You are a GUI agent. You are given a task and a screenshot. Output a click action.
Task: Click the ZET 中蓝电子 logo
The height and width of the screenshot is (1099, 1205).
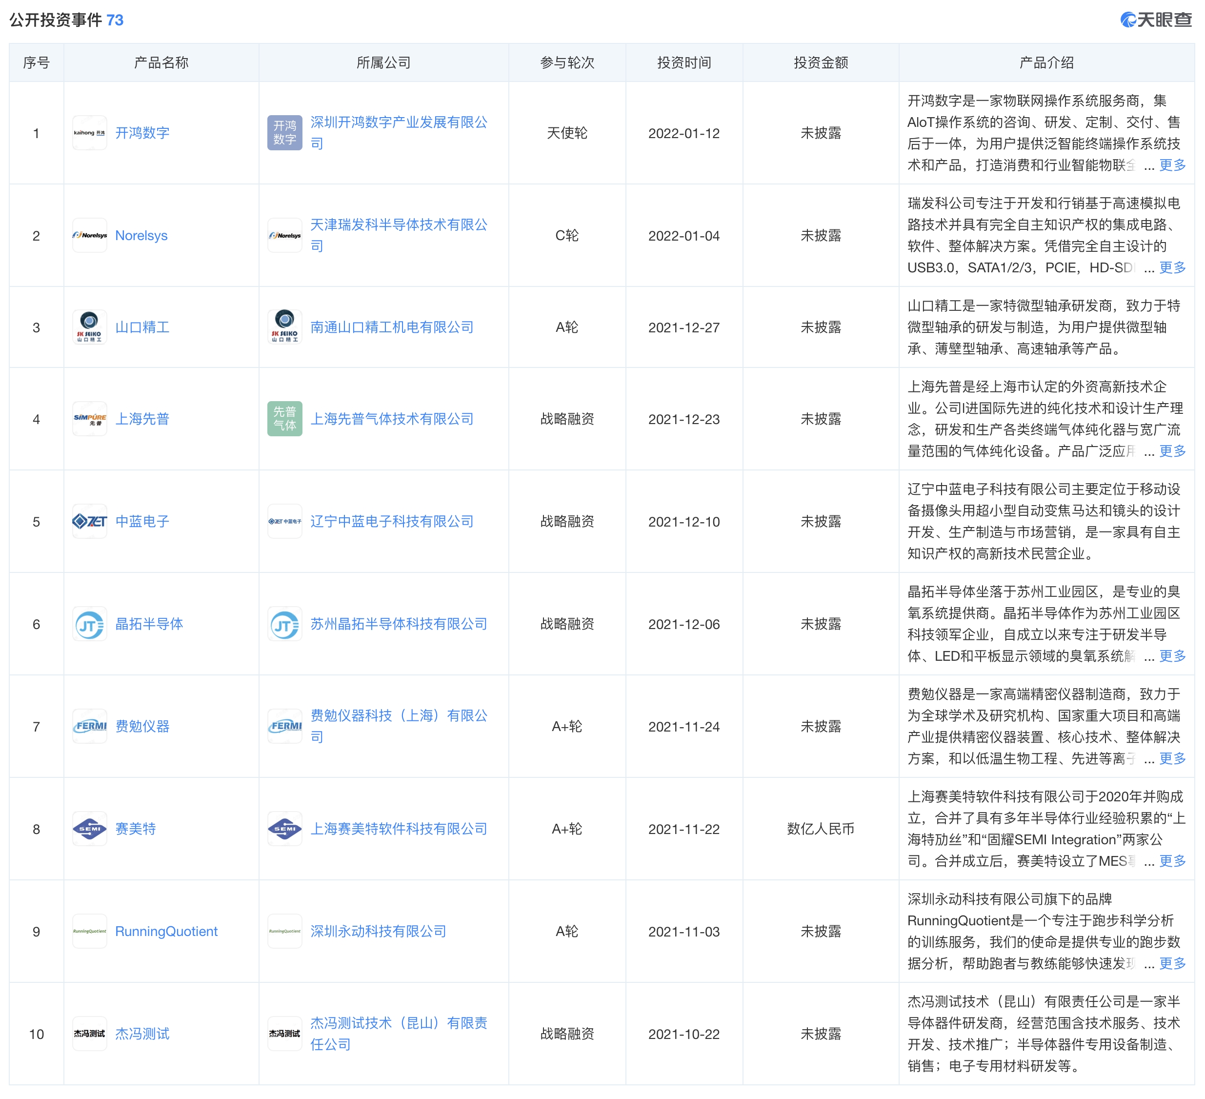[x=90, y=521]
